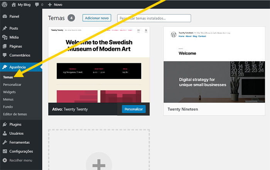Click the Mídia media icon
The height and width of the screenshot is (170, 270).
5,37
